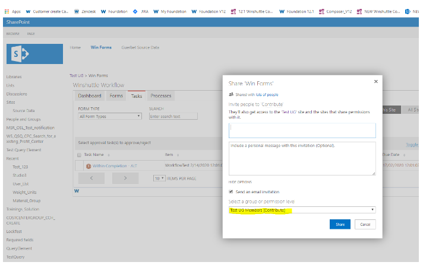Screen dimensions: 423x265
Task: Open the PAGE ribbon tab
Action: tap(31, 34)
